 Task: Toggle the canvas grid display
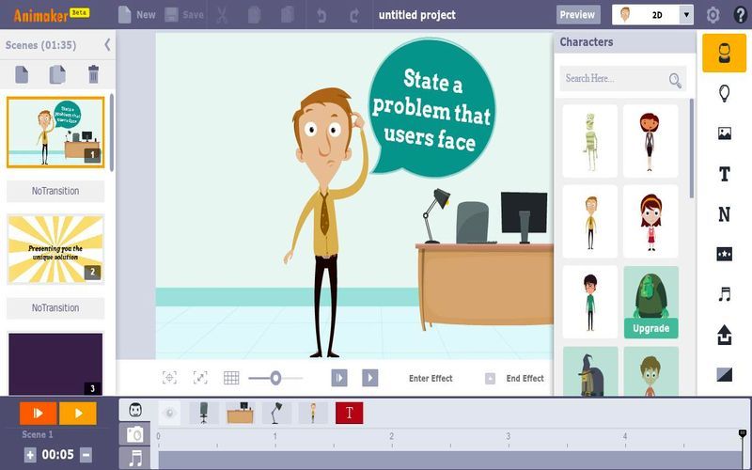pyautogui.click(x=231, y=378)
